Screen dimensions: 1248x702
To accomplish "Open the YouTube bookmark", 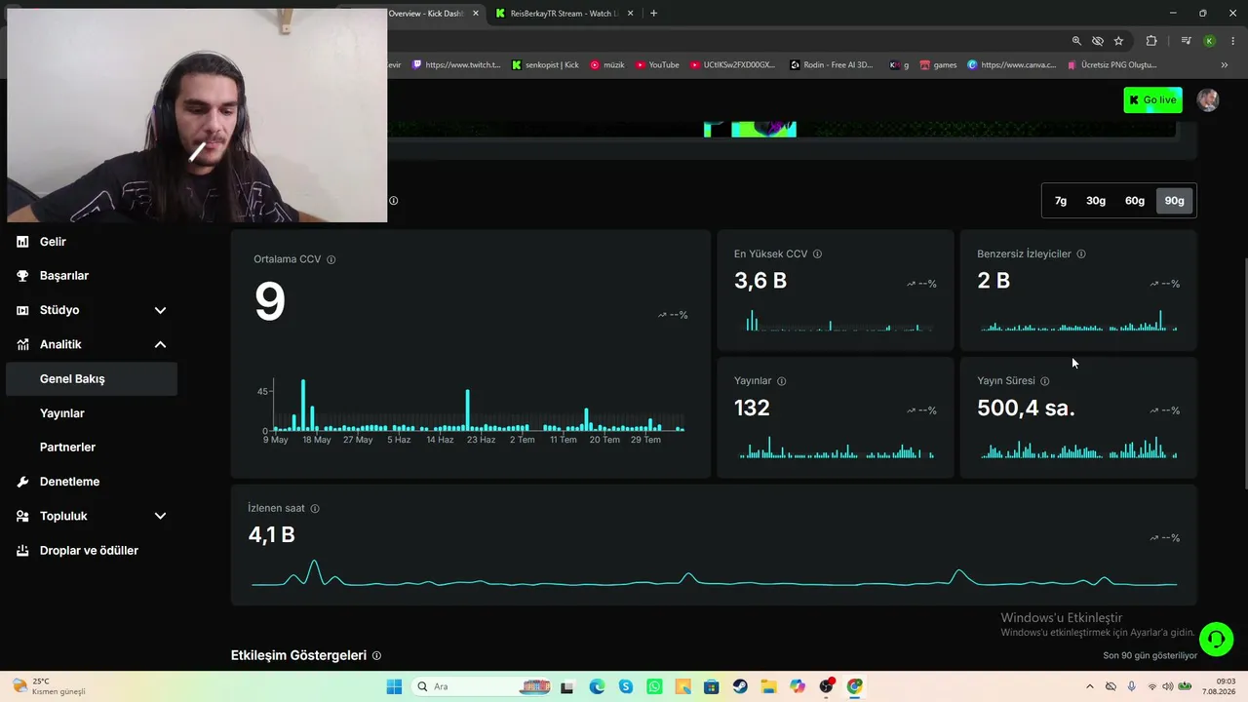I will [x=657, y=65].
